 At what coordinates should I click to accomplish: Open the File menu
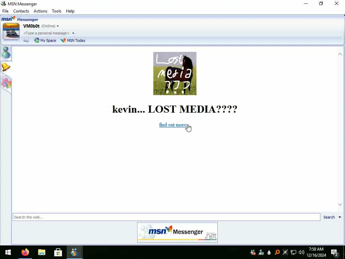5,11
